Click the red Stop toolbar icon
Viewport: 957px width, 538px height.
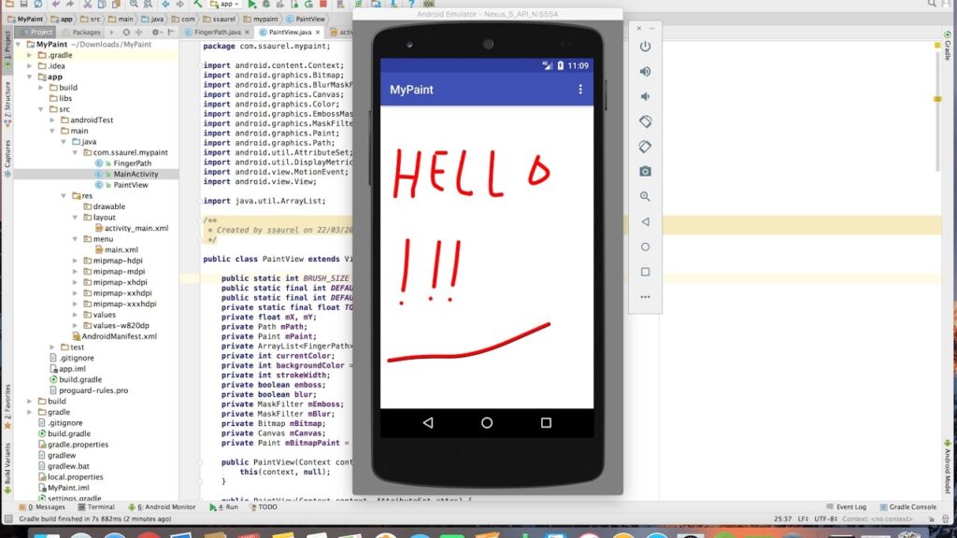tap(323, 4)
